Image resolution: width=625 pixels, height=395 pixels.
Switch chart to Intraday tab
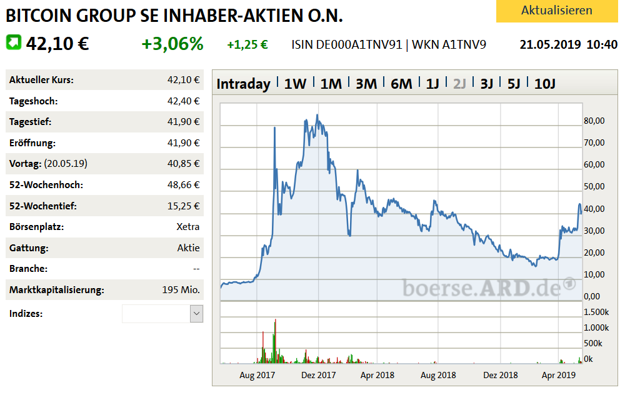point(243,84)
